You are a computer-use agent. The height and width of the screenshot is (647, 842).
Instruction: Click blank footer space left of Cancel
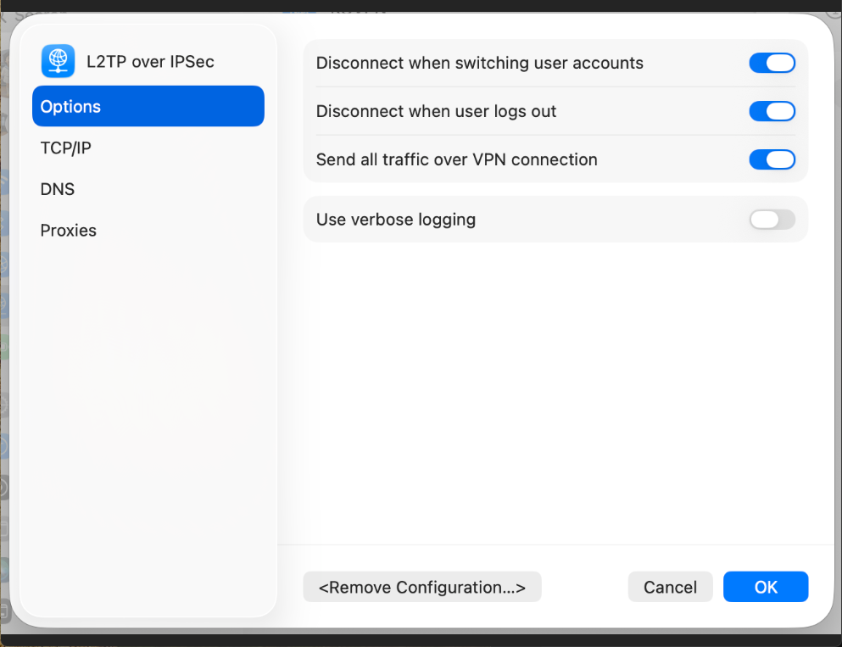(x=585, y=587)
